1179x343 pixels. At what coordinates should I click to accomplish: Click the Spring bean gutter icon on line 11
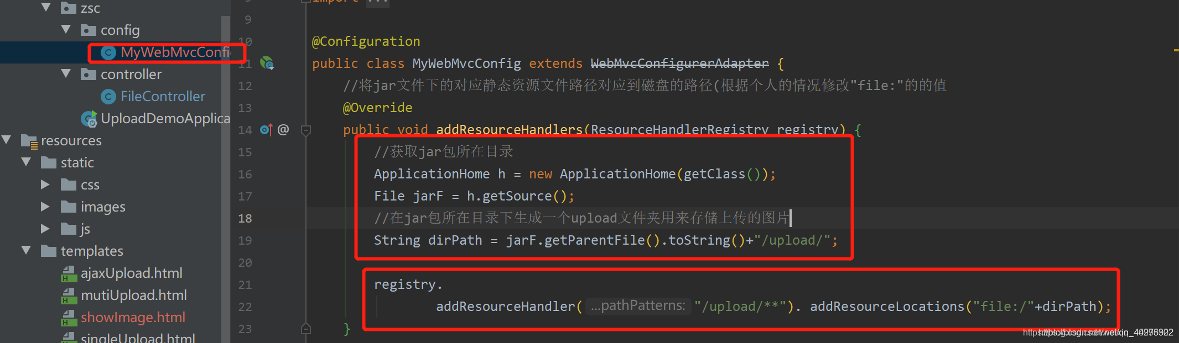coord(267,63)
